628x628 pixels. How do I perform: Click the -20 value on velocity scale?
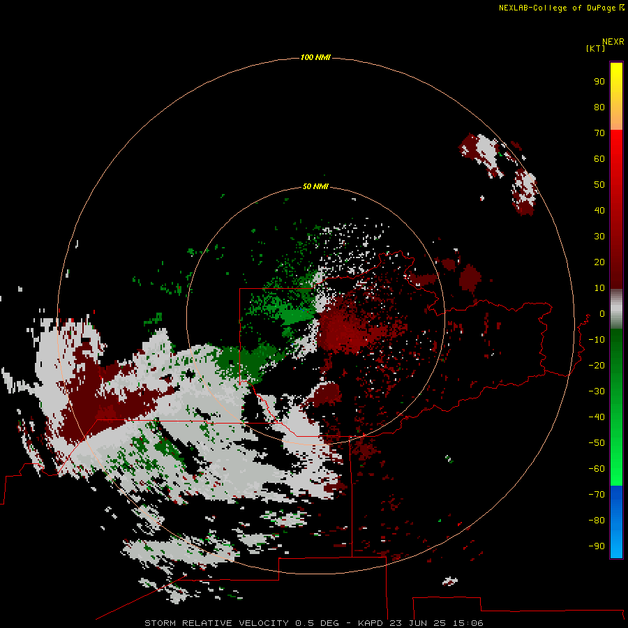[597, 365]
